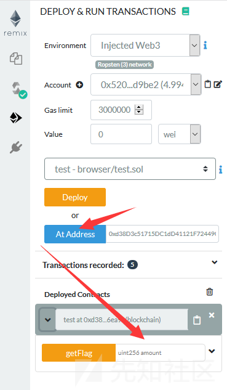This screenshot has width=227, height=390.
Task: Copy account address with clipboard icon
Action: (208, 84)
